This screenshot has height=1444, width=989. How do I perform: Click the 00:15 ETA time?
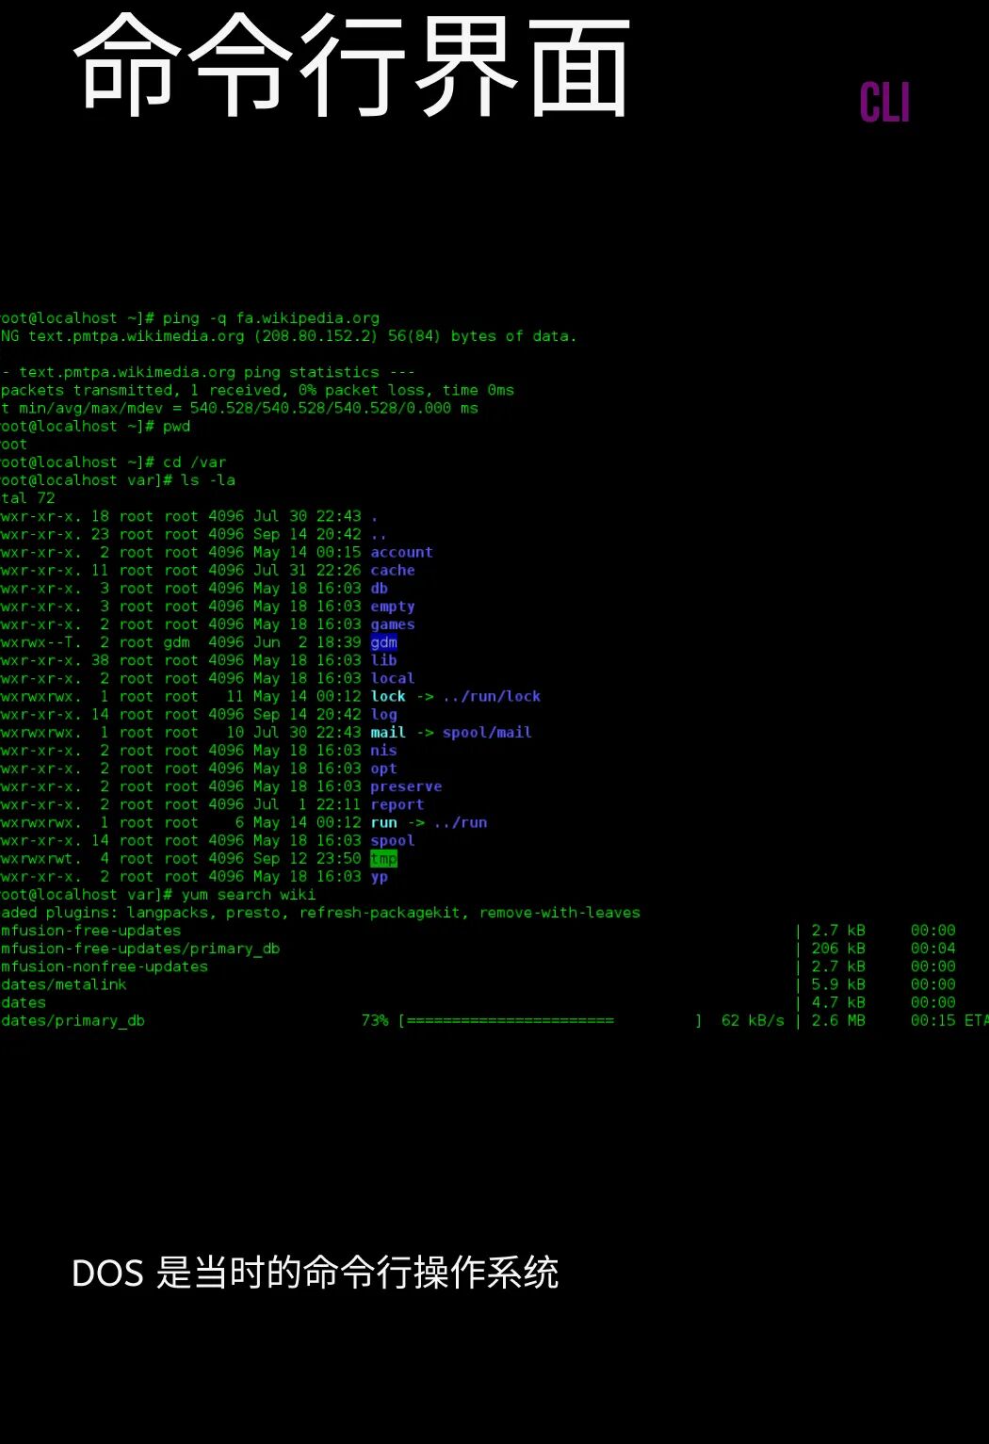coord(933,1021)
